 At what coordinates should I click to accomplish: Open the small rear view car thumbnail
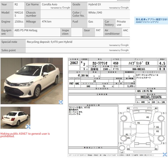point(16,118)
